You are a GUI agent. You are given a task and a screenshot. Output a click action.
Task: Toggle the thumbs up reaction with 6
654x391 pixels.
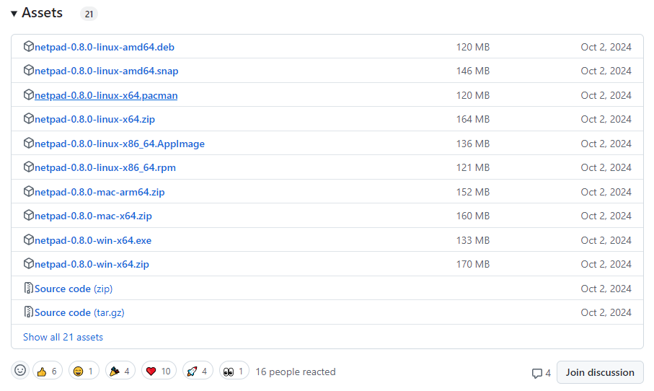[47, 371]
